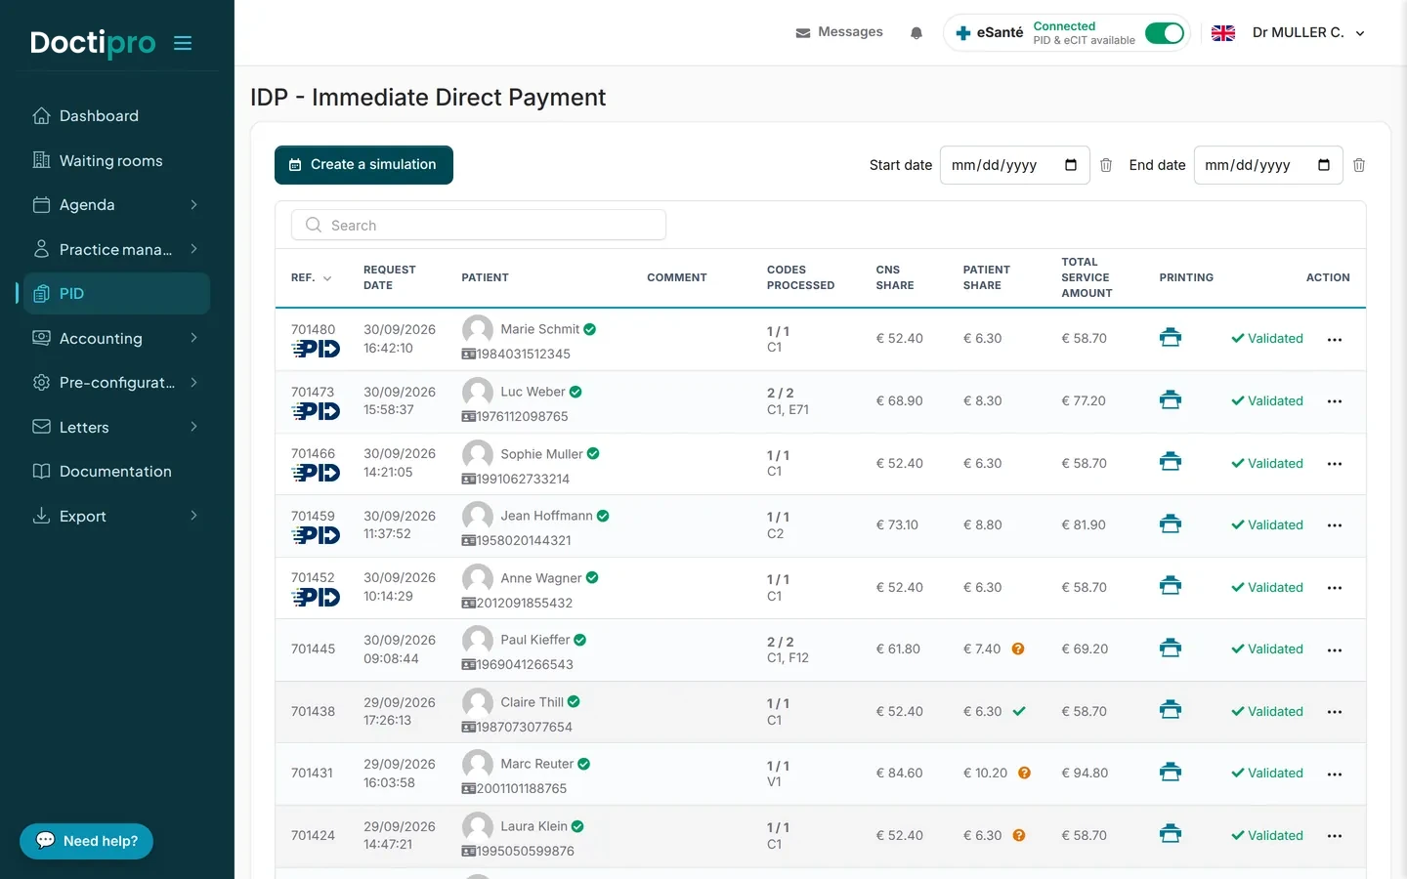Open the Start date picker field

pos(1014,165)
